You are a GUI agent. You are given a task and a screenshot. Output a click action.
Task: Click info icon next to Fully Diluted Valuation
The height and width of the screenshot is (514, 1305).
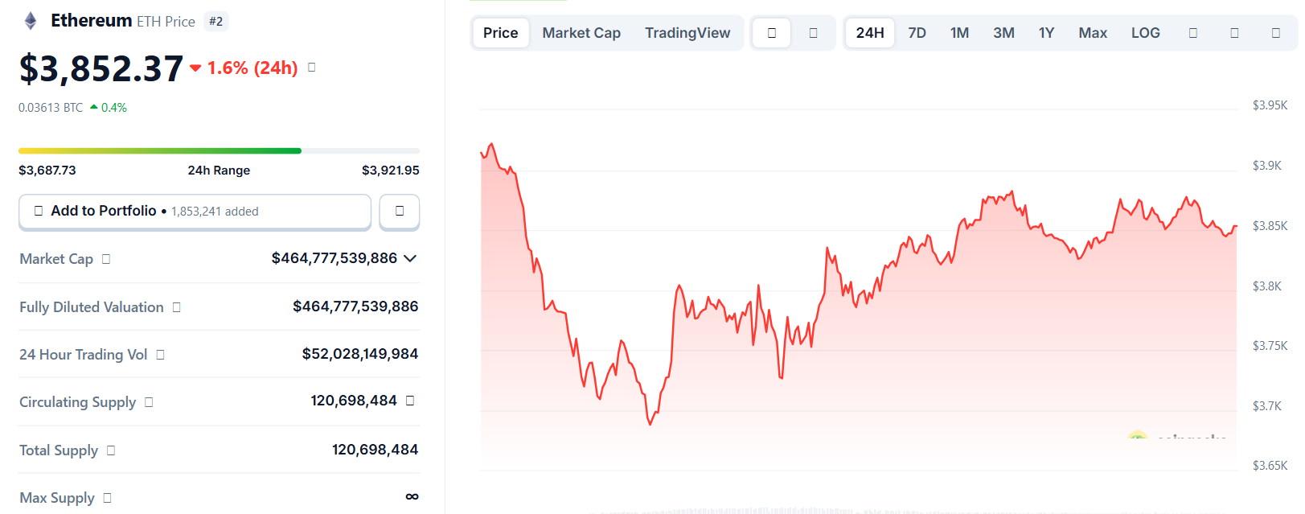click(177, 307)
